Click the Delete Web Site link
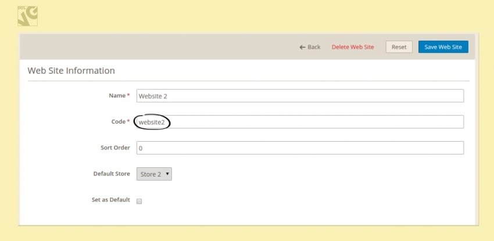 [353, 47]
